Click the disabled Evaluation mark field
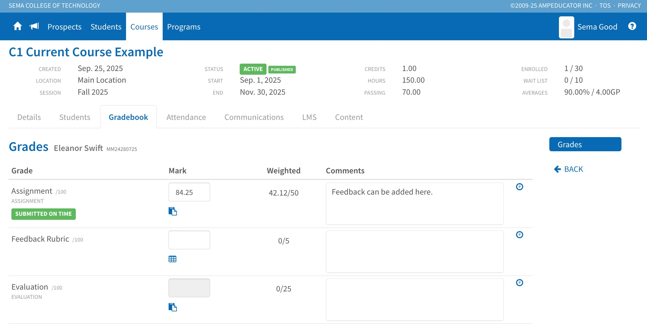 tap(189, 288)
